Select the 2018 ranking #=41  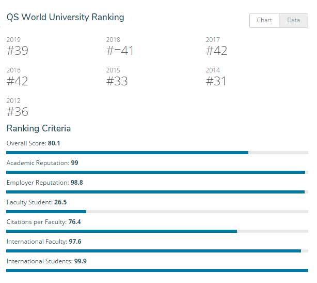[120, 51]
